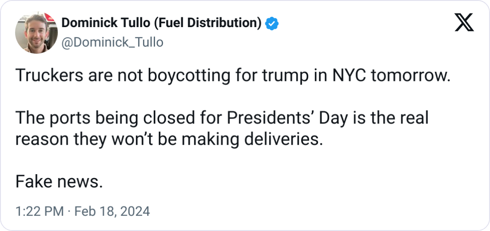Viewport: 490px width, 231px height.
Task: Click the first sentence about truckers boycotting
Action: point(232,76)
